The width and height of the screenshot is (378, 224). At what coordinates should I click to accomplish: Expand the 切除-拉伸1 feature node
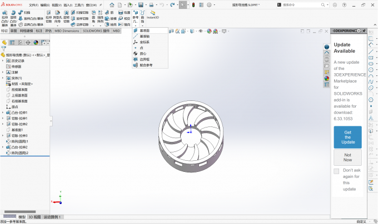tap(3, 118)
